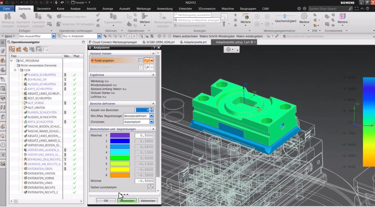Collapse the Bereichsfarben und -begrenzungen section
The height and width of the screenshot is (207, 375).
tap(153, 129)
